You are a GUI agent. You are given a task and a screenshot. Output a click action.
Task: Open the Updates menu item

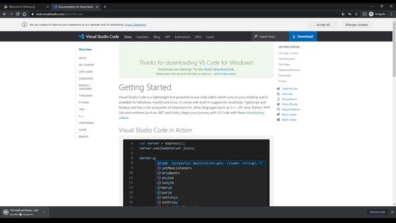click(x=142, y=37)
